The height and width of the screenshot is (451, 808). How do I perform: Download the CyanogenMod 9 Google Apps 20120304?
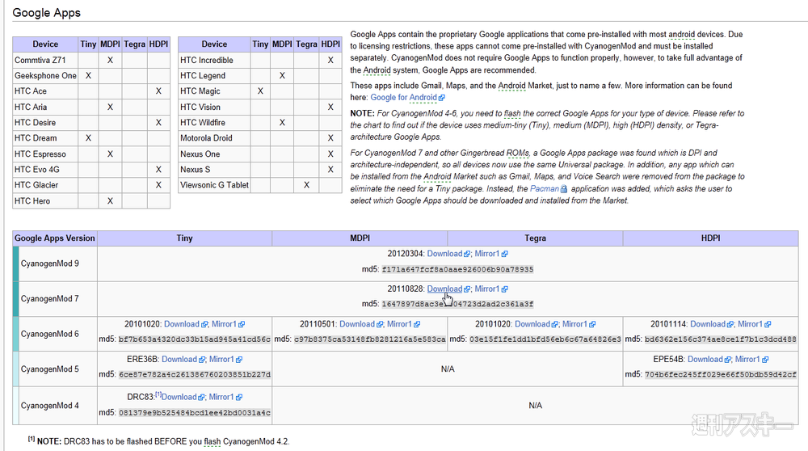[x=444, y=254]
